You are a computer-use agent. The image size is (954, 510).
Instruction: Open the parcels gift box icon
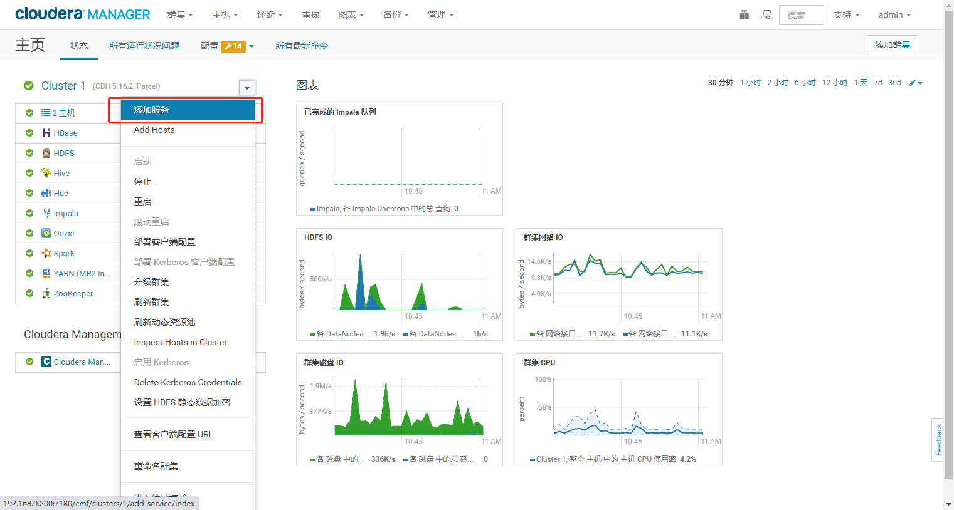(x=745, y=14)
